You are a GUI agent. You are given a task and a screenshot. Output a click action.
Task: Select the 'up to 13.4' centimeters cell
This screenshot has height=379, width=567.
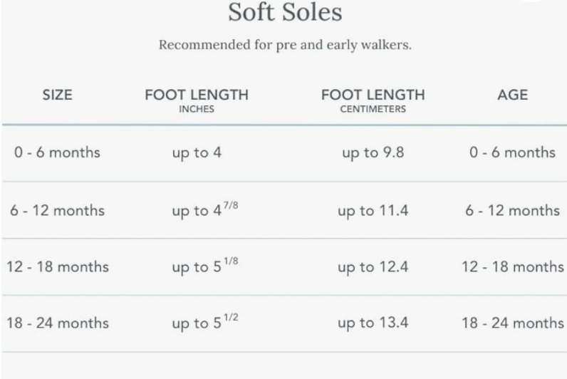pyautogui.click(x=373, y=323)
